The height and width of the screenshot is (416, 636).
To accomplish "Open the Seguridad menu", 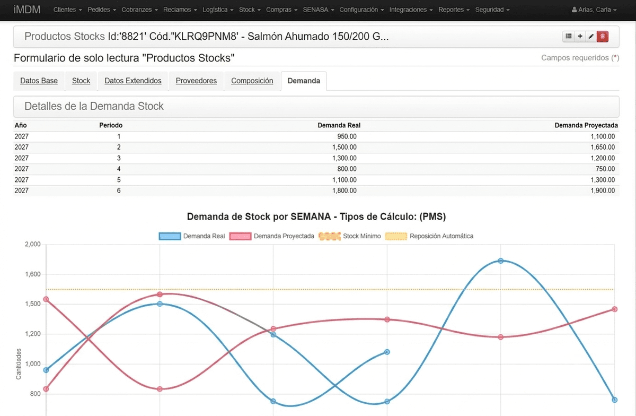I will point(492,10).
